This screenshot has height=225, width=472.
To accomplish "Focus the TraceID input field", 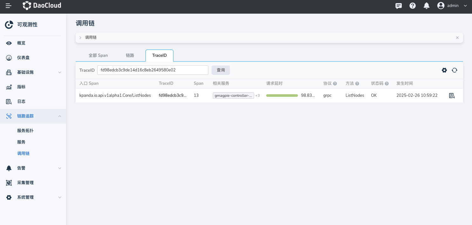I will coord(152,70).
